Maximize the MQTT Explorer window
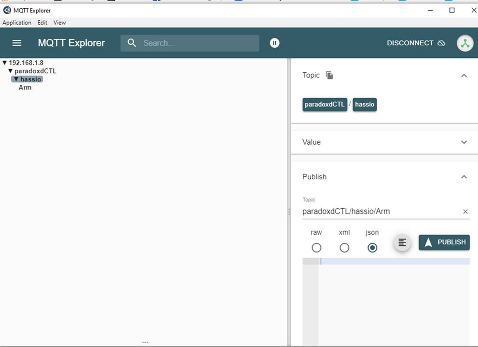This screenshot has width=478, height=347. click(x=452, y=10)
